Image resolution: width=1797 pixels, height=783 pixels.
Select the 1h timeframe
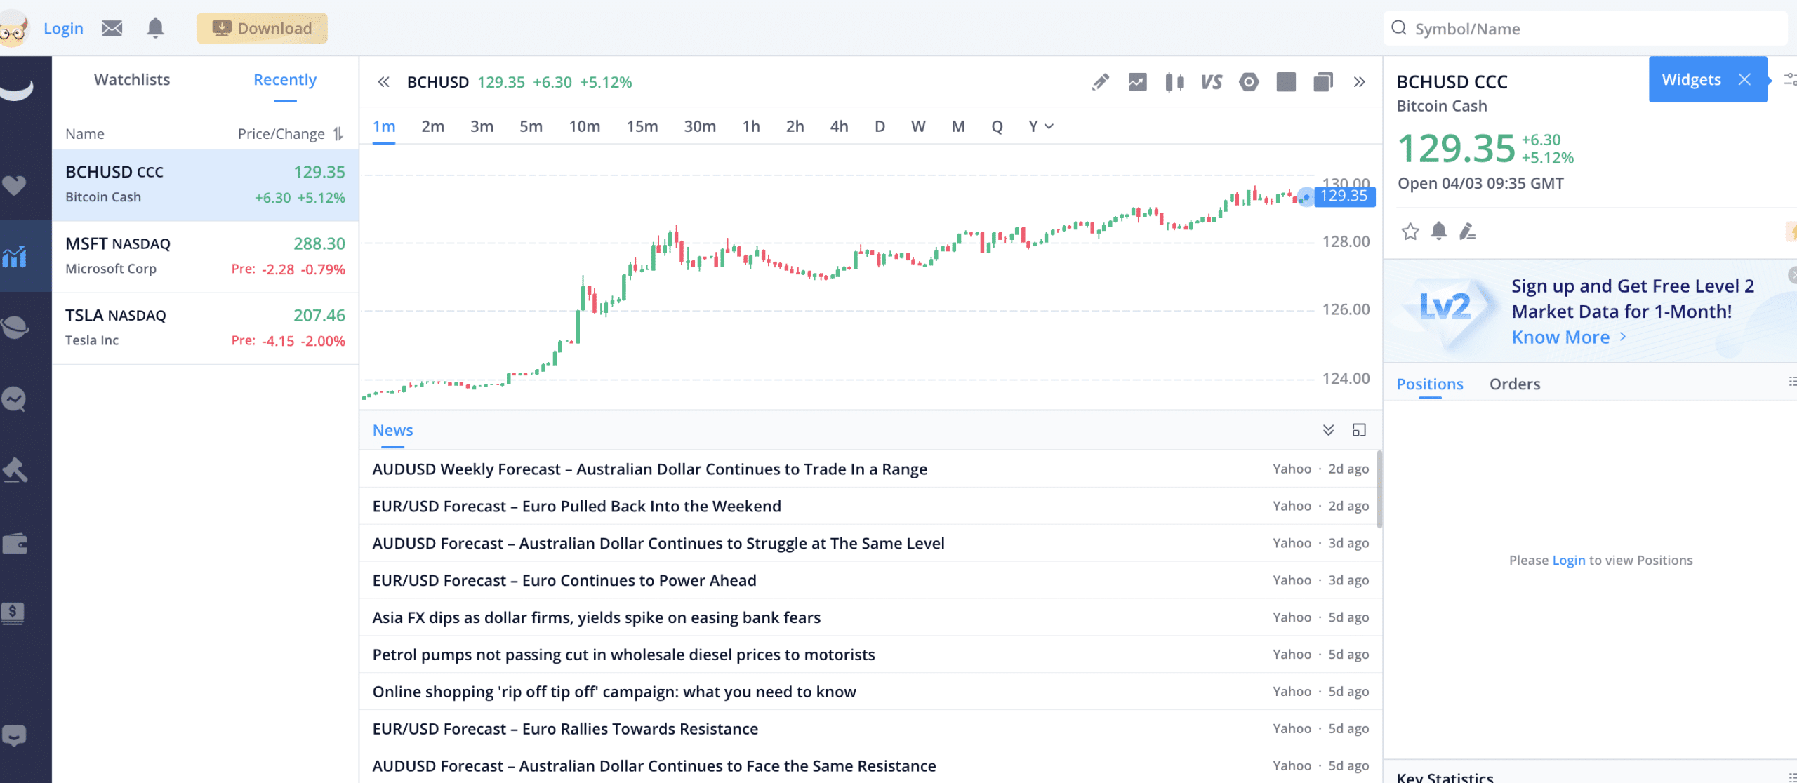coord(751,126)
